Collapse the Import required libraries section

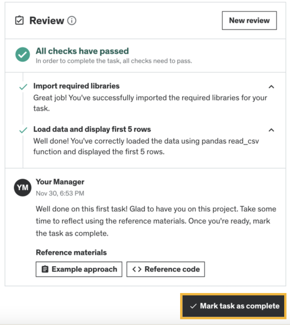click(x=271, y=87)
